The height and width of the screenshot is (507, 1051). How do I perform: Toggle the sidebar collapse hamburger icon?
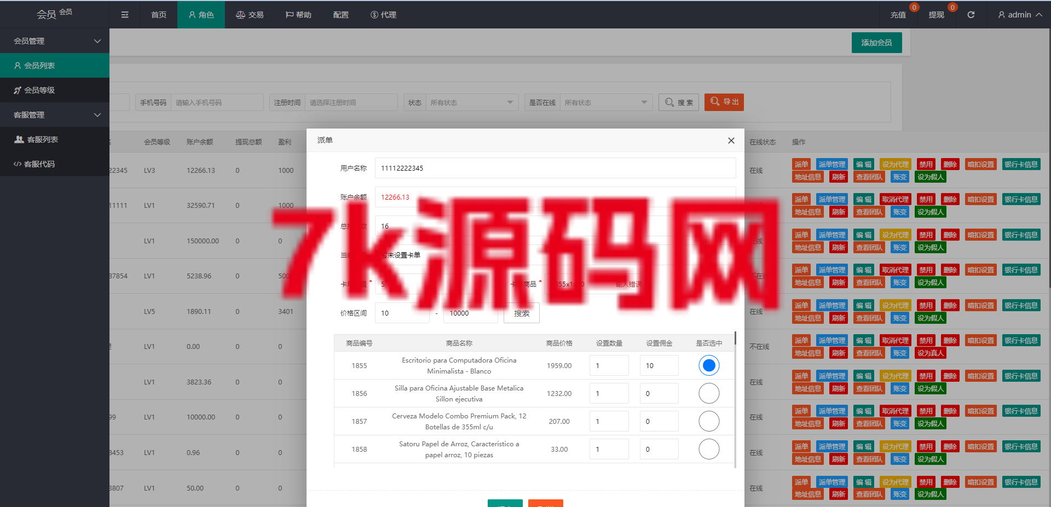tap(125, 15)
